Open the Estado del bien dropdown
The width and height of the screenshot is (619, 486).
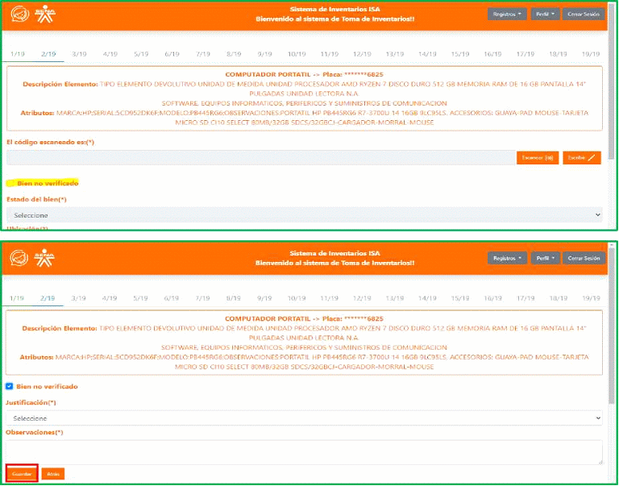point(304,215)
